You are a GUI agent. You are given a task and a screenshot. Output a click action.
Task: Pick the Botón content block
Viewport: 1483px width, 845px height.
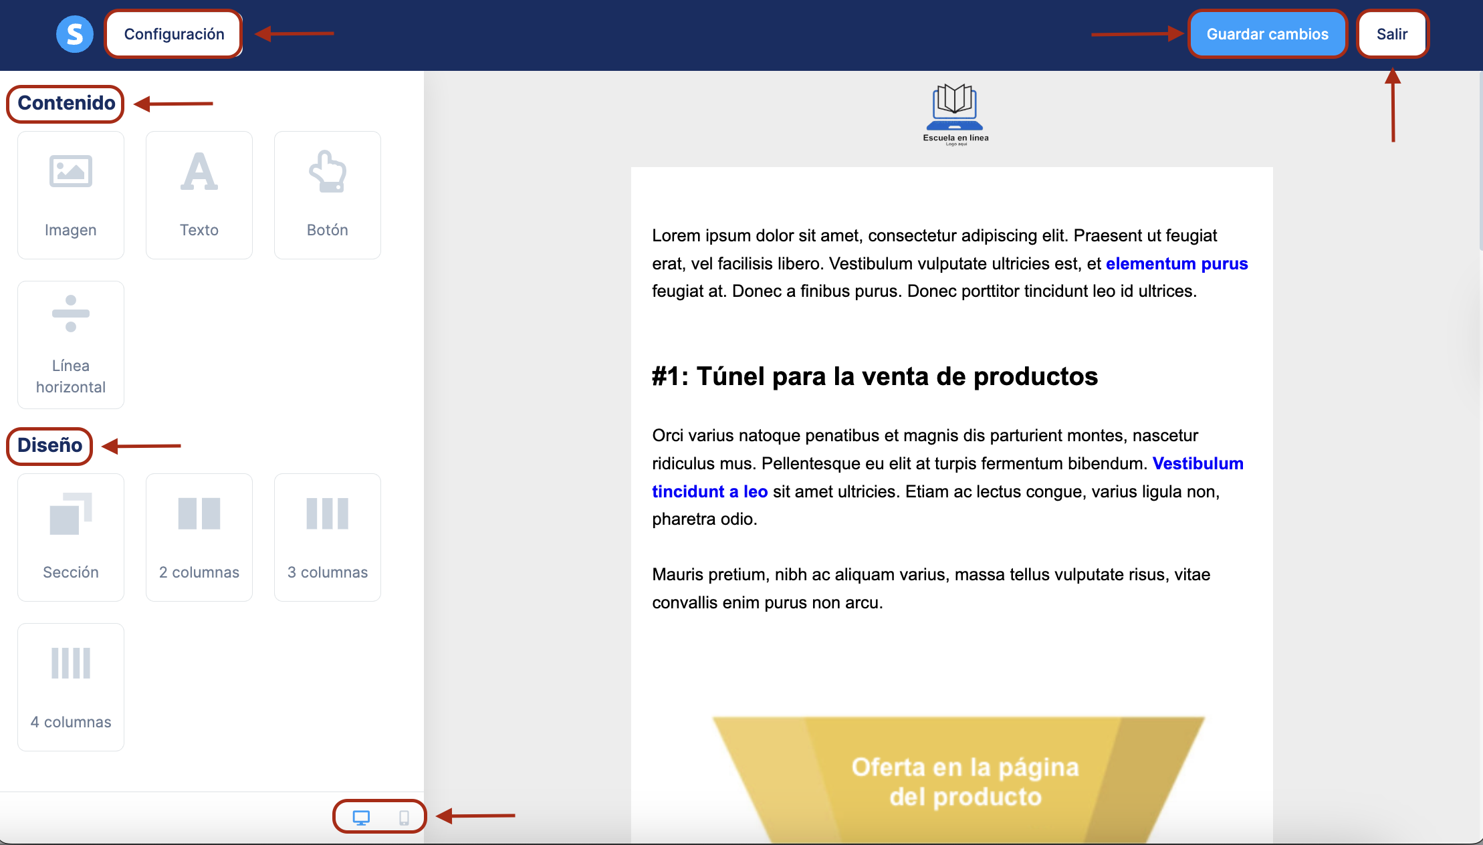click(328, 195)
